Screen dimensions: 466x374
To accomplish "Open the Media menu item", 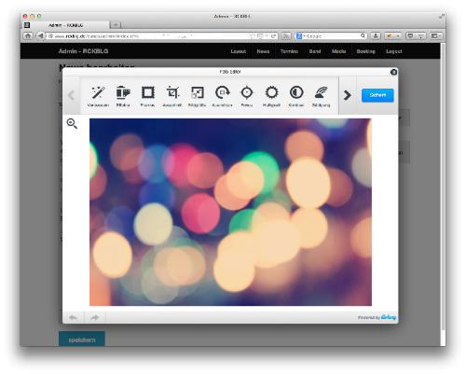I will coord(338,51).
